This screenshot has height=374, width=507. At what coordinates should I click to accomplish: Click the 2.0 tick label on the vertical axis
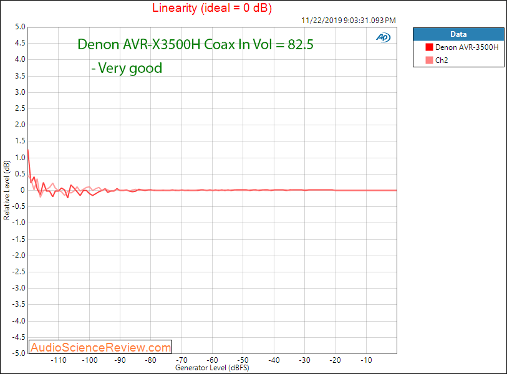click(x=20, y=125)
